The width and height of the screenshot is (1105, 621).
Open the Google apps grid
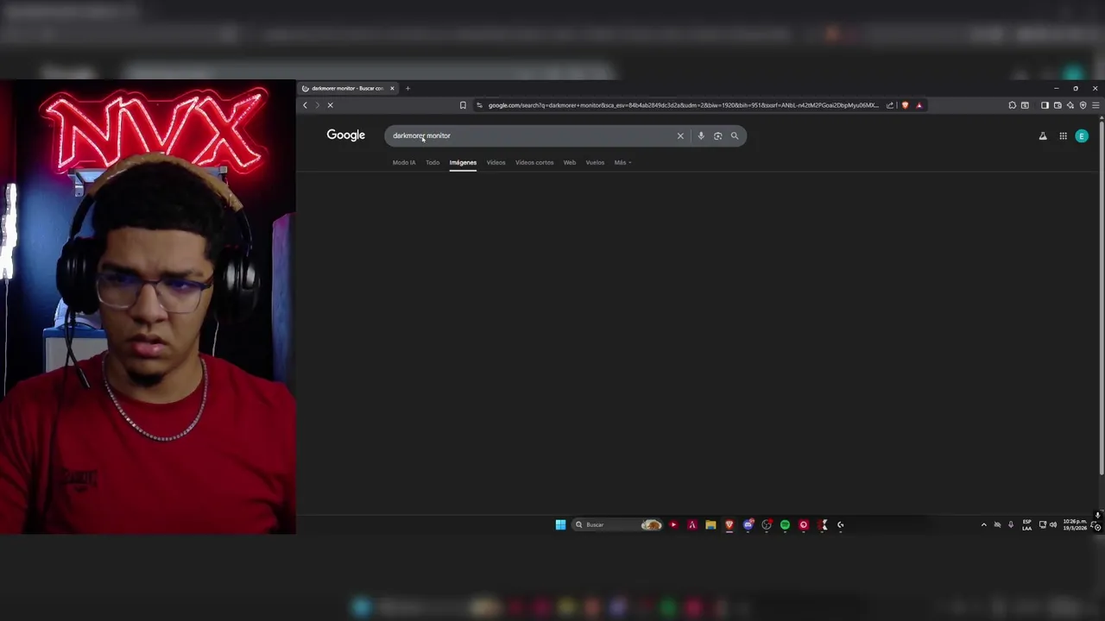point(1063,135)
